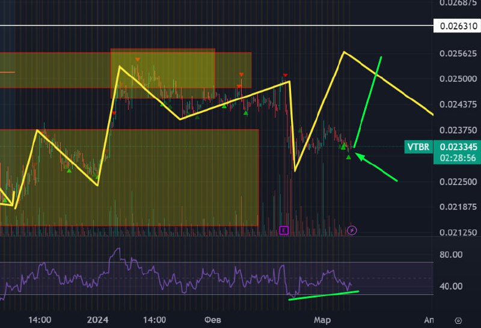481x328 pixels.
Task: Click the bar countdown timer 02:28:56
Action: pyautogui.click(x=458, y=158)
